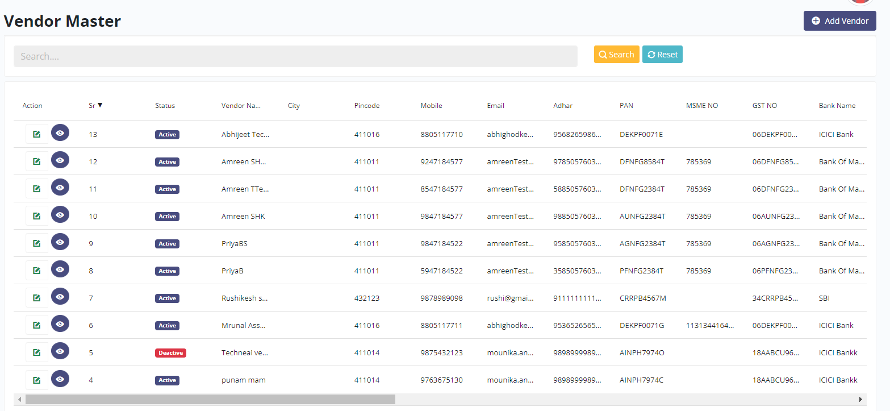Click GST number 34CRRPB45... cell
The width and height of the screenshot is (890, 411).
click(x=776, y=298)
